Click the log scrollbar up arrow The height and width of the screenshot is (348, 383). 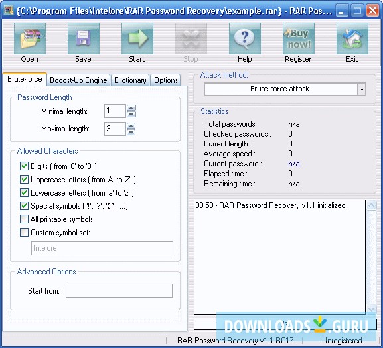click(x=372, y=205)
